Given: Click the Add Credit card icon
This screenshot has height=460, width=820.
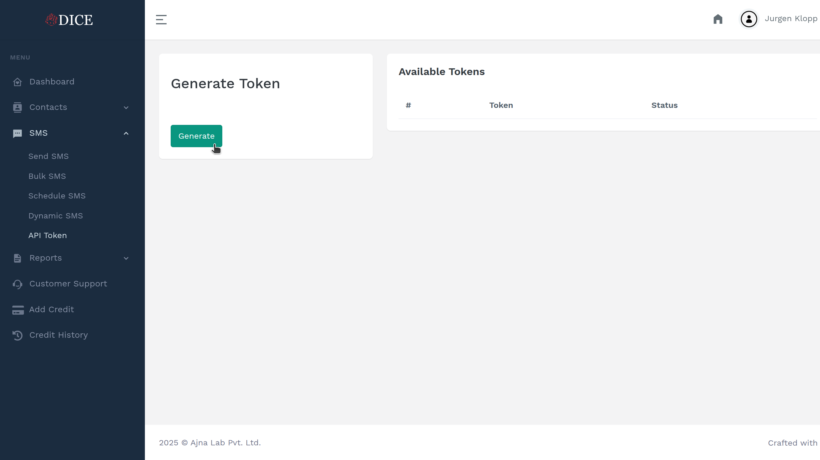Looking at the screenshot, I should pos(17,310).
